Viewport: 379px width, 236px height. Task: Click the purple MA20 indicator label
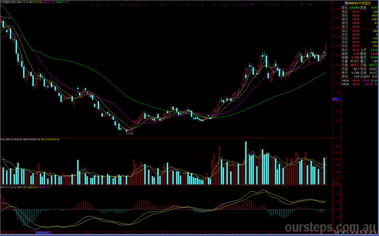point(49,2)
